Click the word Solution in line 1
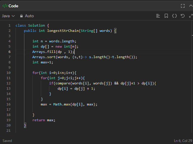This screenshot has height=144, width=193. tap(36, 25)
